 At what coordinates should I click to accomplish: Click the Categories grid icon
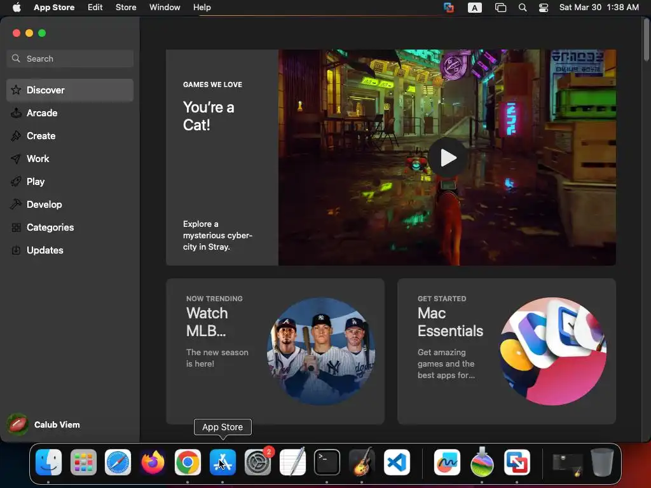point(16,227)
